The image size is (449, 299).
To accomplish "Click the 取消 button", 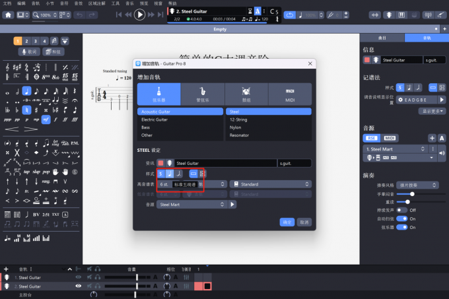I will (304, 222).
